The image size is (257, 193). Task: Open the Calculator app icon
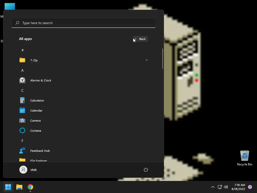coord(22,100)
